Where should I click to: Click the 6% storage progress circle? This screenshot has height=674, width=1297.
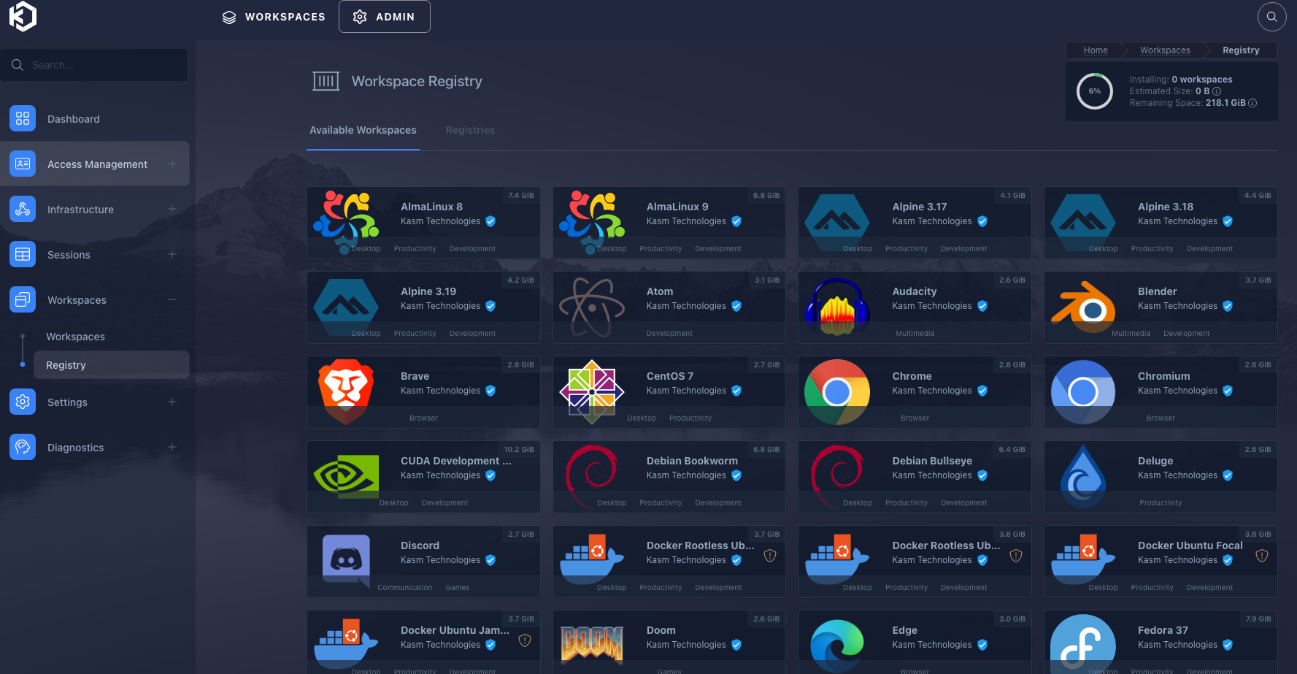tap(1094, 91)
